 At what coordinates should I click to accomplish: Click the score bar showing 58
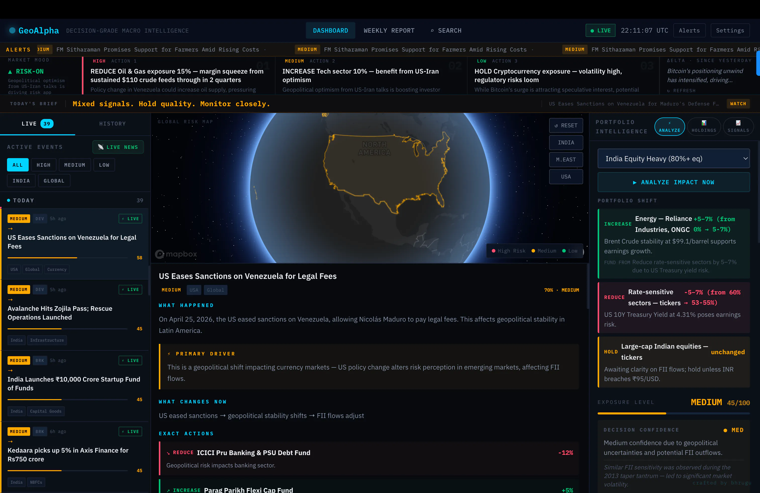[x=67, y=258]
